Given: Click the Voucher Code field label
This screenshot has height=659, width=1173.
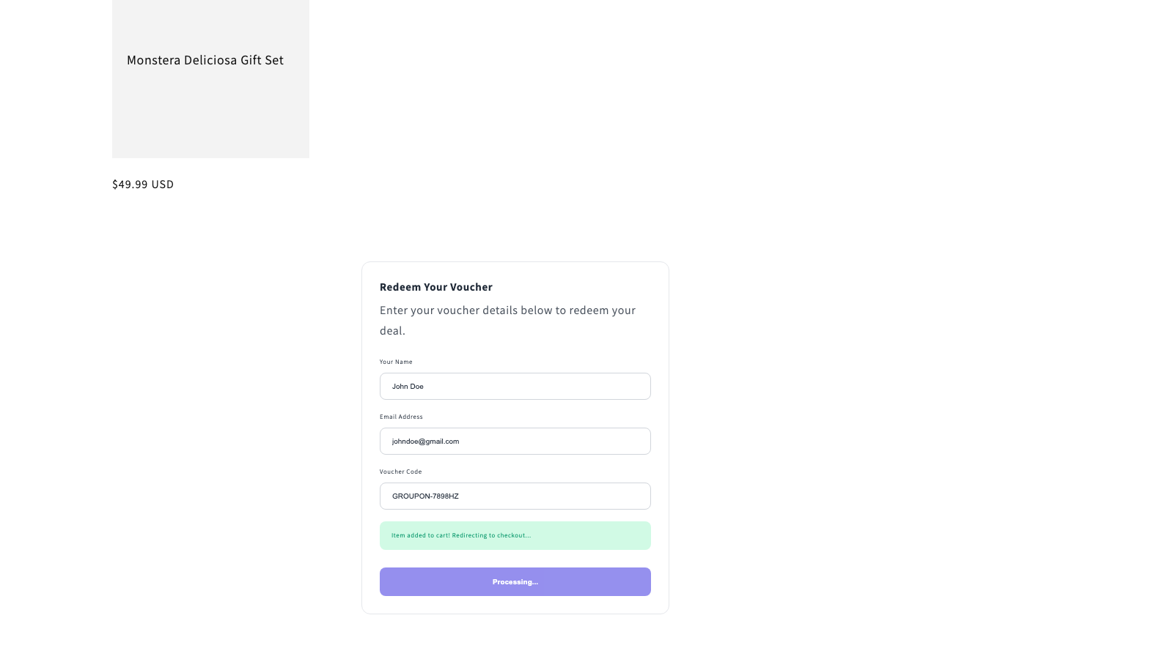Looking at the screenshot, I should (401, 472).
